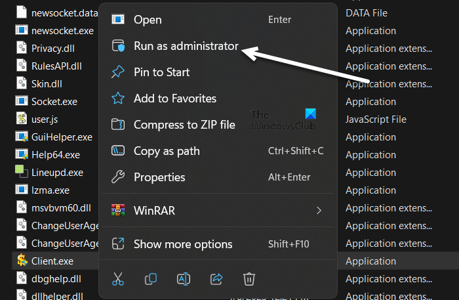This screenshot has height=300, width=459.
Task: Select the dbghelp.dll file
Action: (55, 278)
